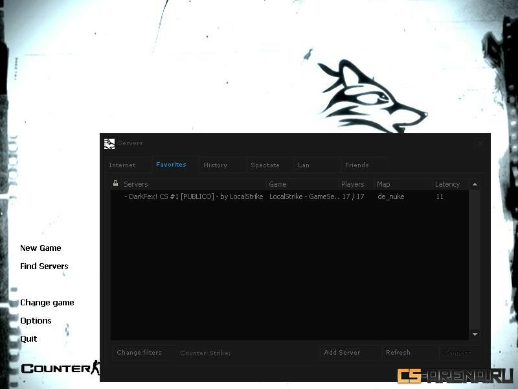Choose Change game in main menu
Image resolution: width=518 pixels, height=389 pixels.
pyautogui.click(x=47, y=303)
